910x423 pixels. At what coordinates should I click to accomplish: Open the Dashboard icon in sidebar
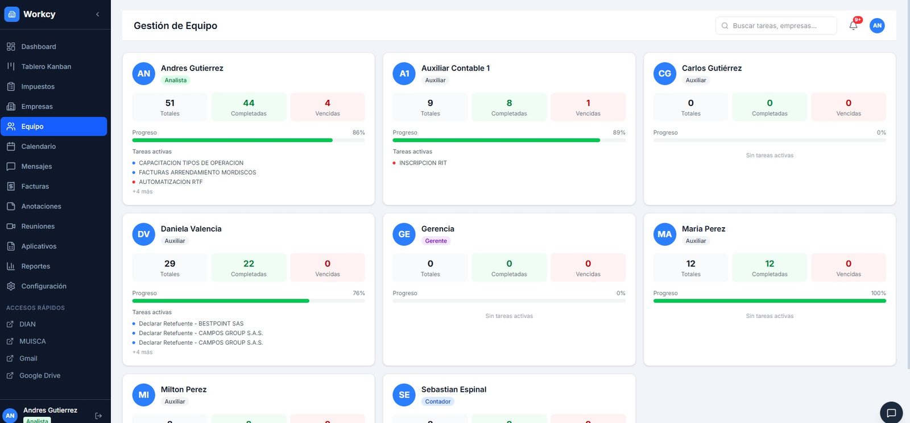11,47
